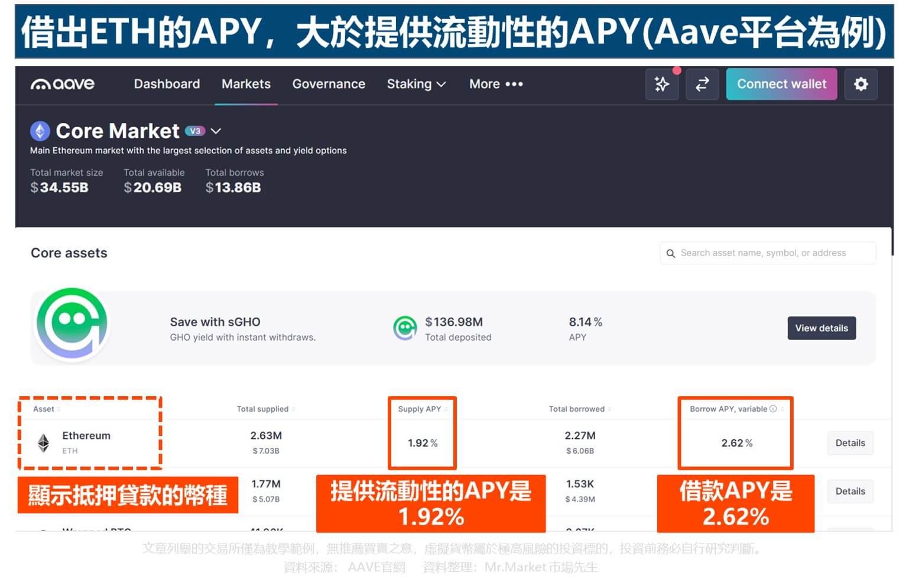The height and width of the screenshot is (582, 909).
Task: Sort by Supply APY column header
Action: click(423, 409)
